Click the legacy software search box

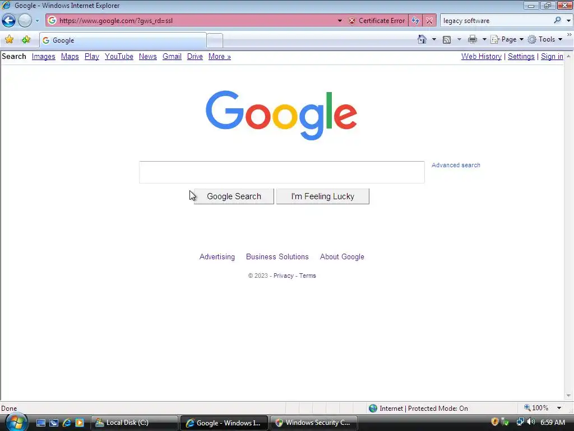[497, 21]
